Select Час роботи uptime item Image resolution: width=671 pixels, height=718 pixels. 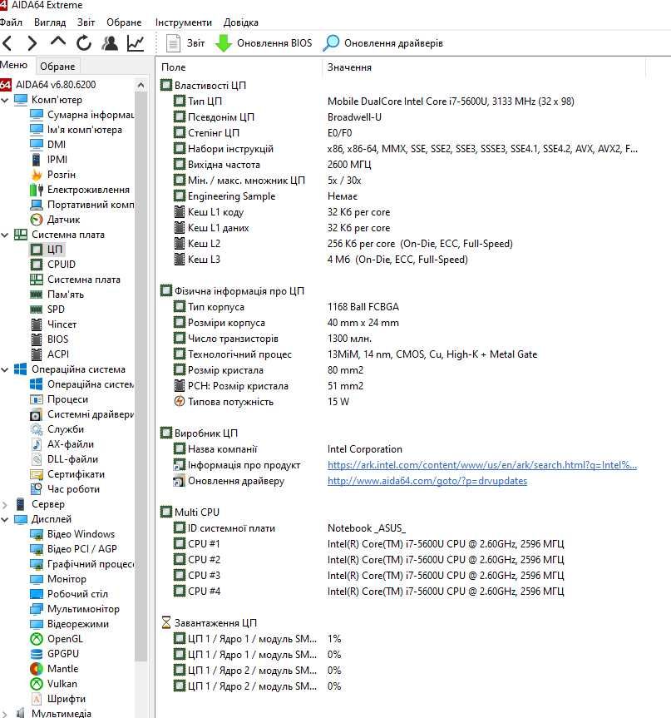65,489
